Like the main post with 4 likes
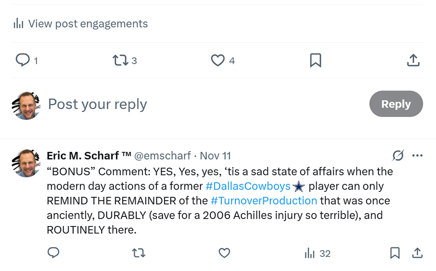The height and width of the screenshot is (271, 436). click(x=218, y=60)
